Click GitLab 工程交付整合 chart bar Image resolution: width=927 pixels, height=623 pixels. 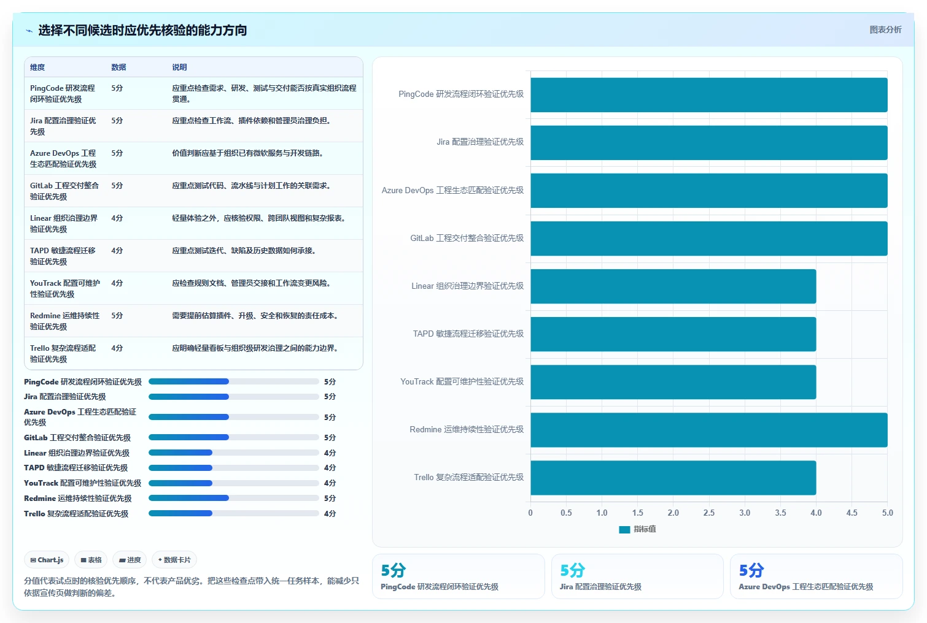(x=709, y=238)
